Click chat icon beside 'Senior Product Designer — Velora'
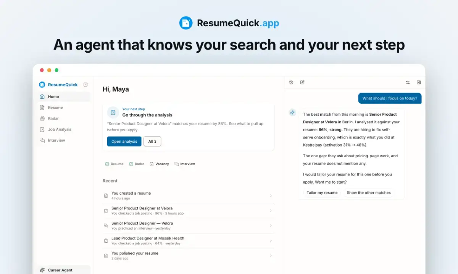458x274 pixels. tap(106, 226)
